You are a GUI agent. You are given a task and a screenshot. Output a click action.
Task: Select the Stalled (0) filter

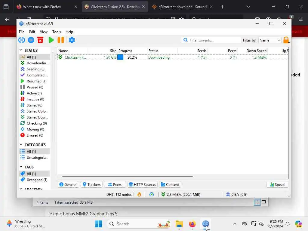pos(35,105)
